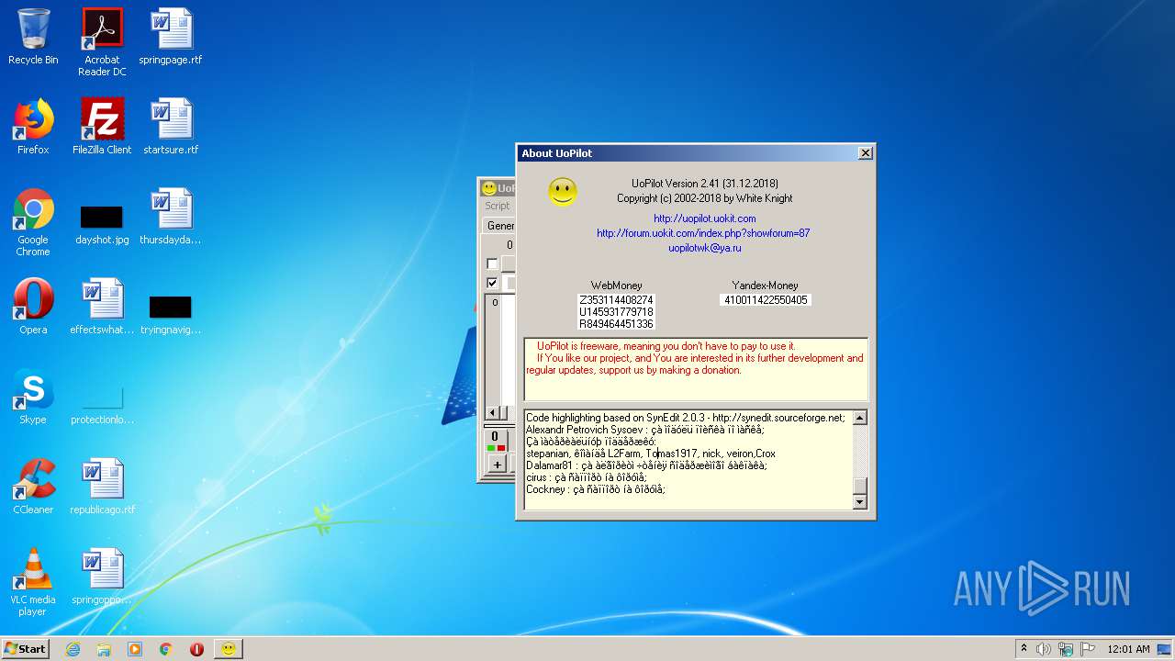Click WebMoney number Z353114408274
1175x661 pixels.
(616, 300)
